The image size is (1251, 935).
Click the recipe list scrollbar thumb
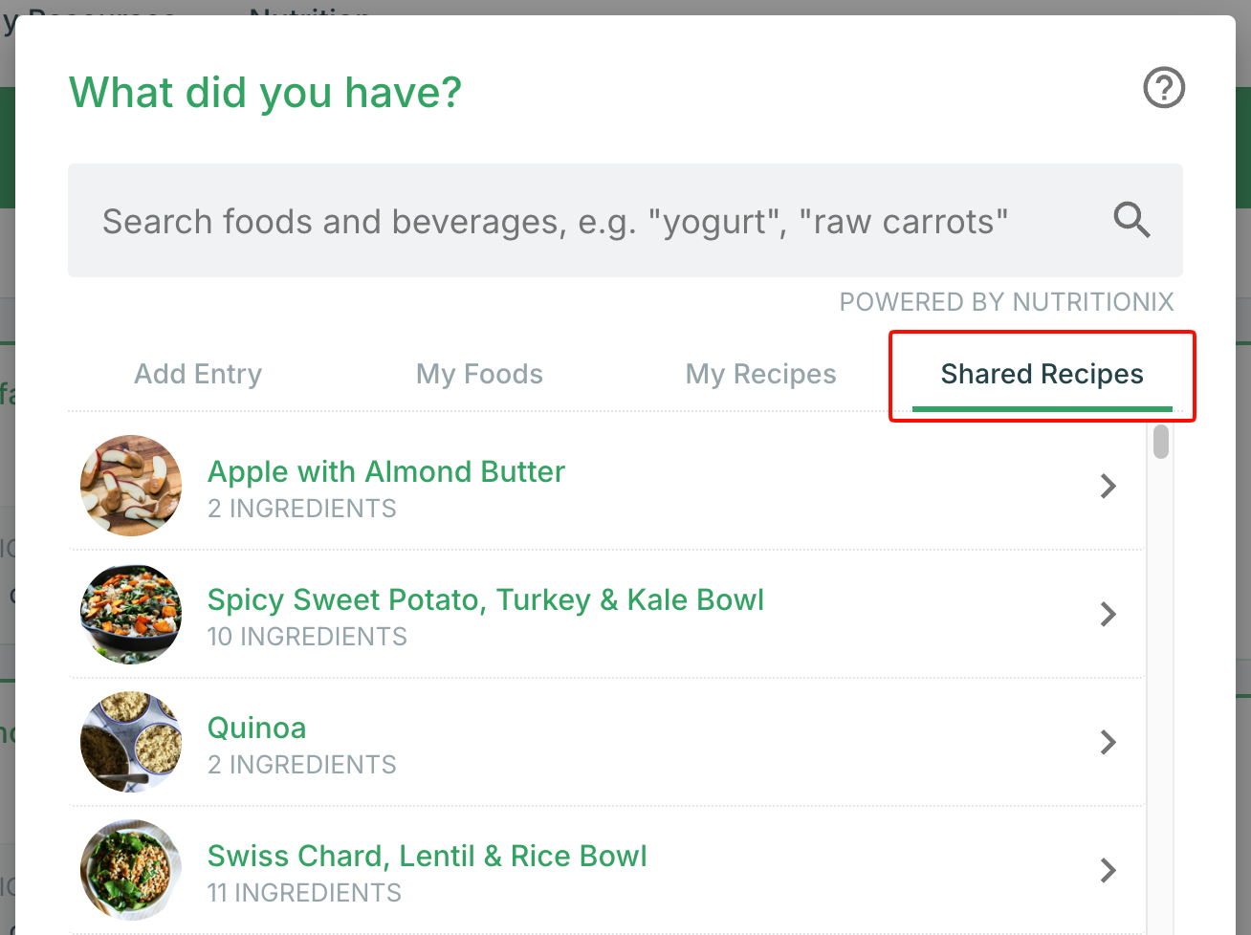(1161, 442)
